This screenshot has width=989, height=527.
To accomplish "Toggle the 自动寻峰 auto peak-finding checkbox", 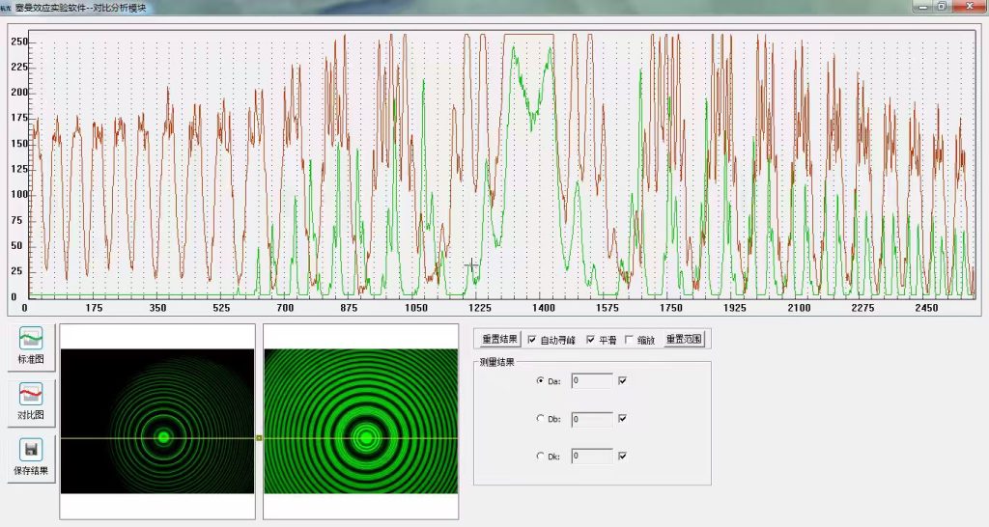I will (x=532, y=340).
